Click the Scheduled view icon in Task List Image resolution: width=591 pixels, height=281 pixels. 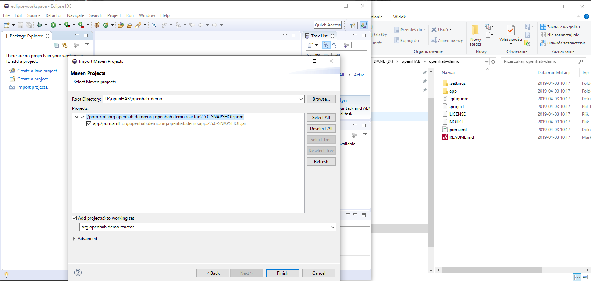[335, 45]
